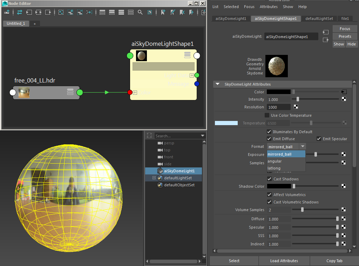Remove selected nodes from graph icon

click(80, 12)
